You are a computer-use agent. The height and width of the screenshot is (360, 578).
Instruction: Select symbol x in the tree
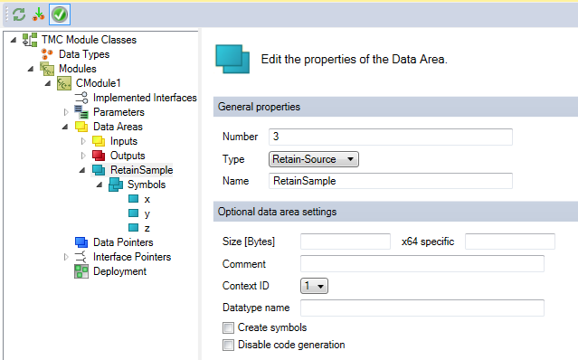(147, 199)
